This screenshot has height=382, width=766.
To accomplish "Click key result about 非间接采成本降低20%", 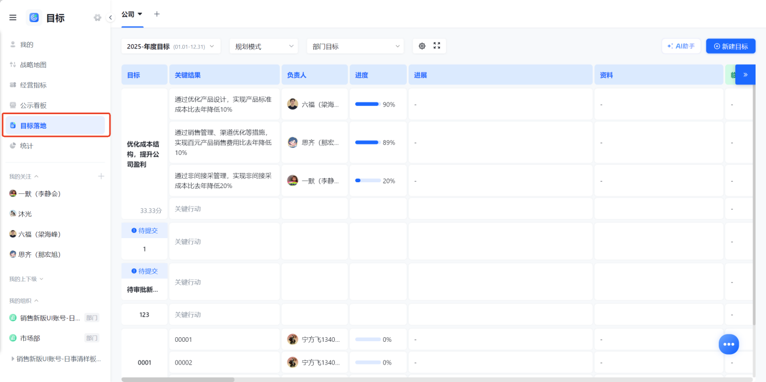I will click(224, 181).
